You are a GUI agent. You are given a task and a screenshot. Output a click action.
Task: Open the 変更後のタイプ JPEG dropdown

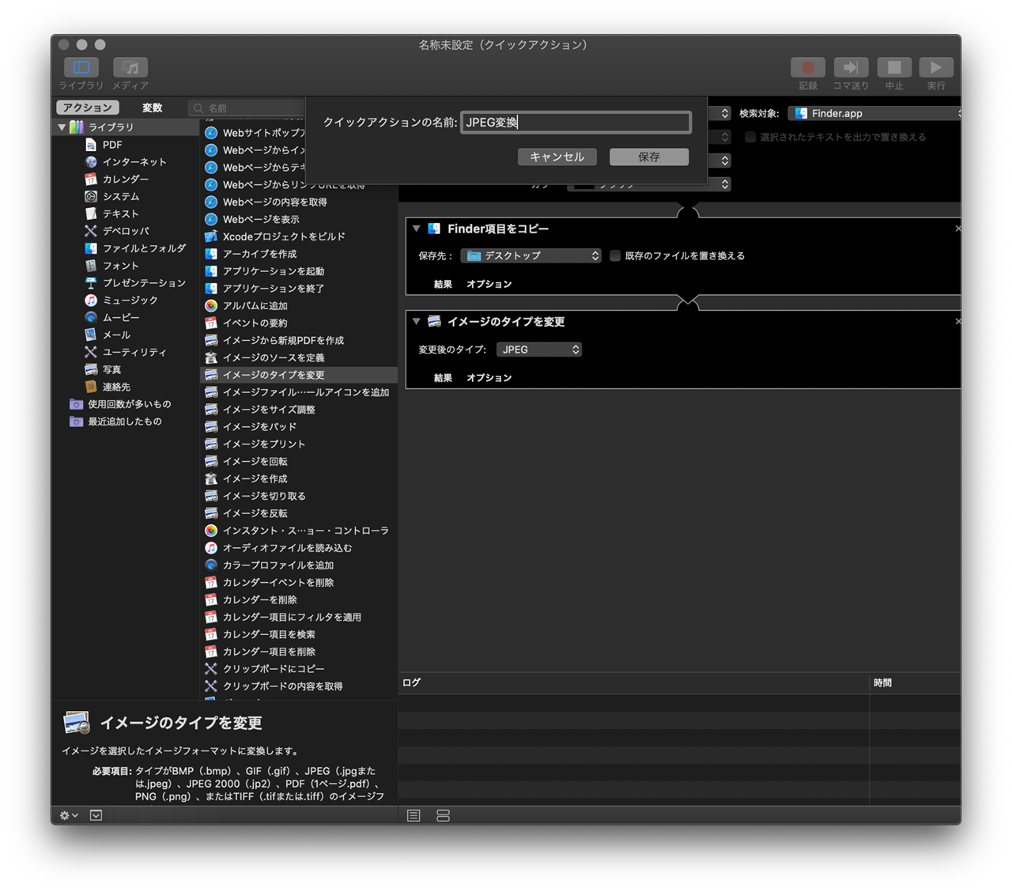click(x=539, y=350)
